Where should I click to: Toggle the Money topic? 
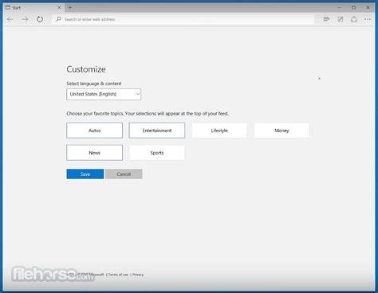(282, 131)
